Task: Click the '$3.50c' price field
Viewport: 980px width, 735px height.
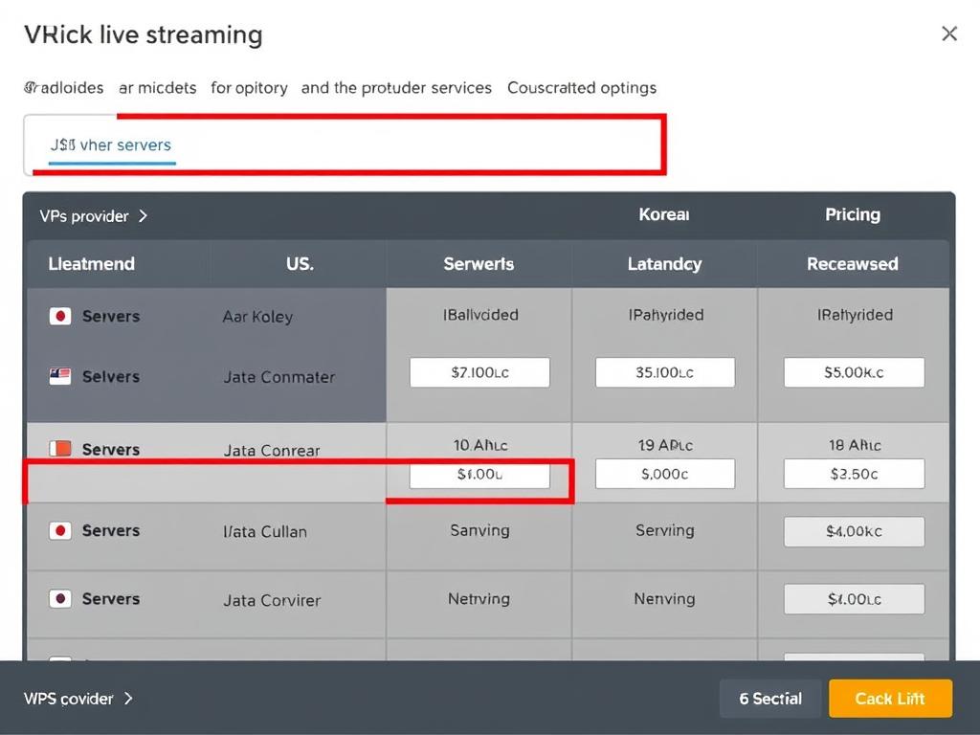Action: 854,475
